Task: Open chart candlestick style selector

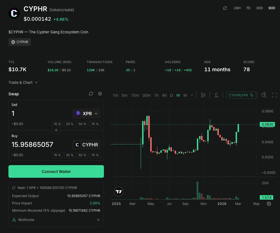Action: [x=203, y=95]
